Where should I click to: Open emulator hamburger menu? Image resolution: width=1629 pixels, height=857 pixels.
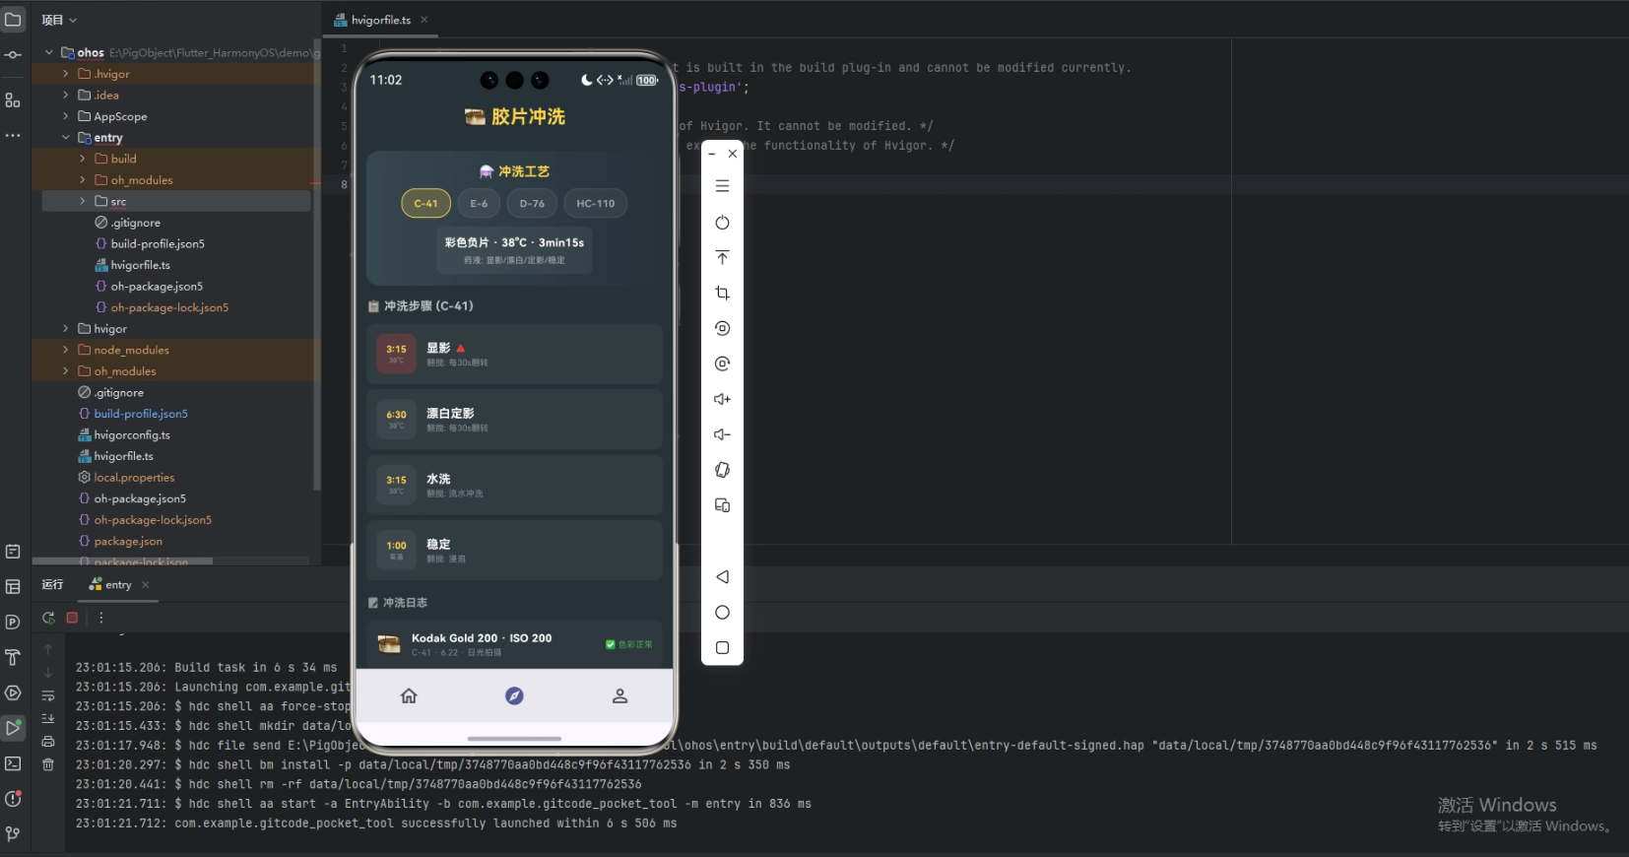point(722,186)
